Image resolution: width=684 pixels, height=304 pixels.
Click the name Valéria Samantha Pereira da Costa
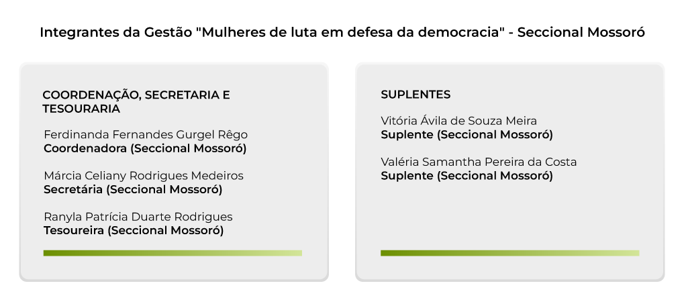[x=479, y=162]
